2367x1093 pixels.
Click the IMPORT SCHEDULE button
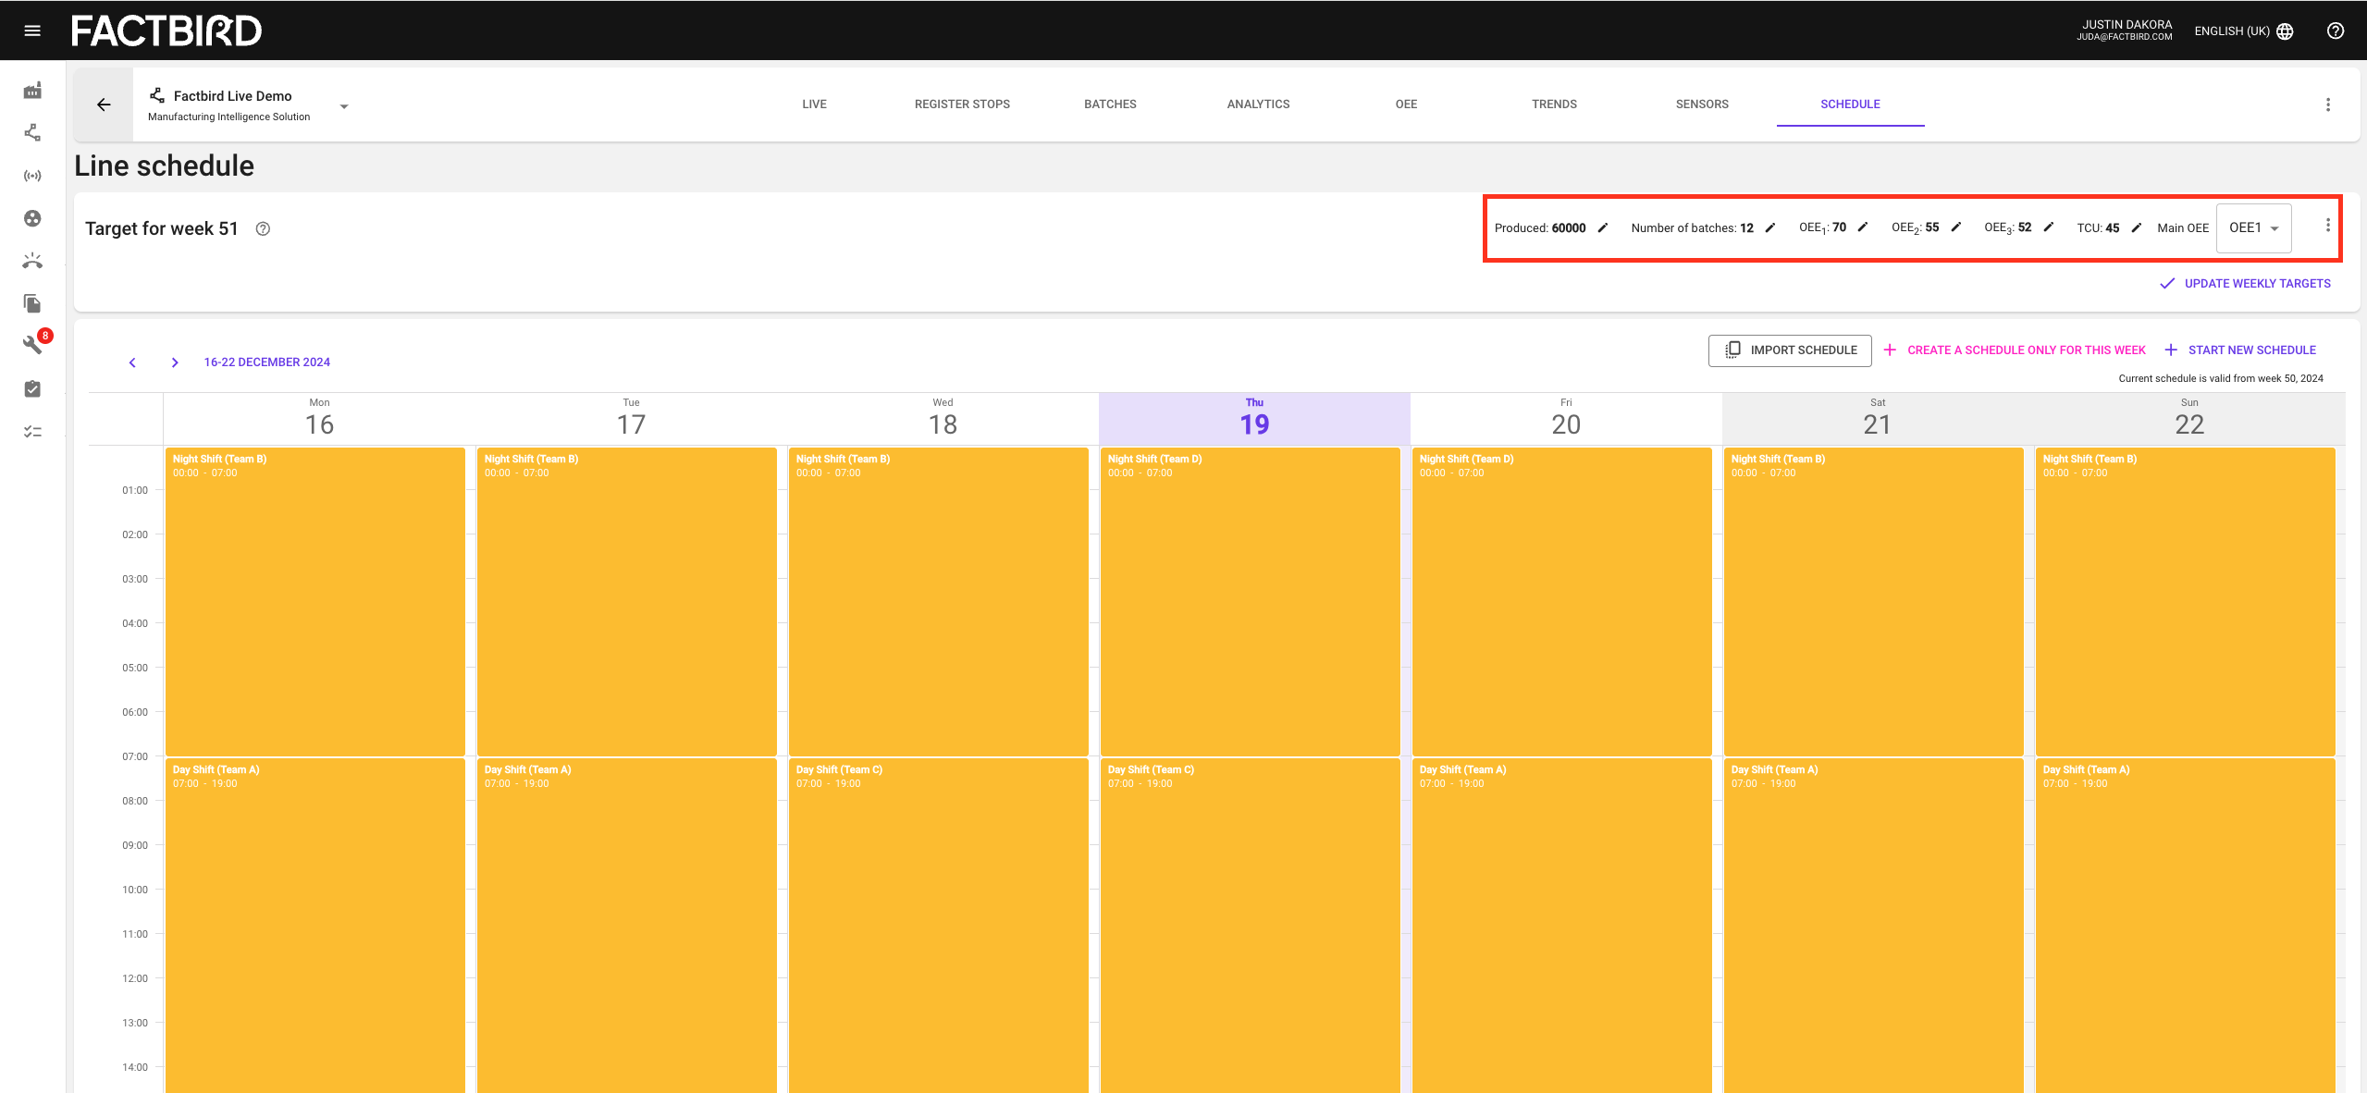[x=1790, y=350]
